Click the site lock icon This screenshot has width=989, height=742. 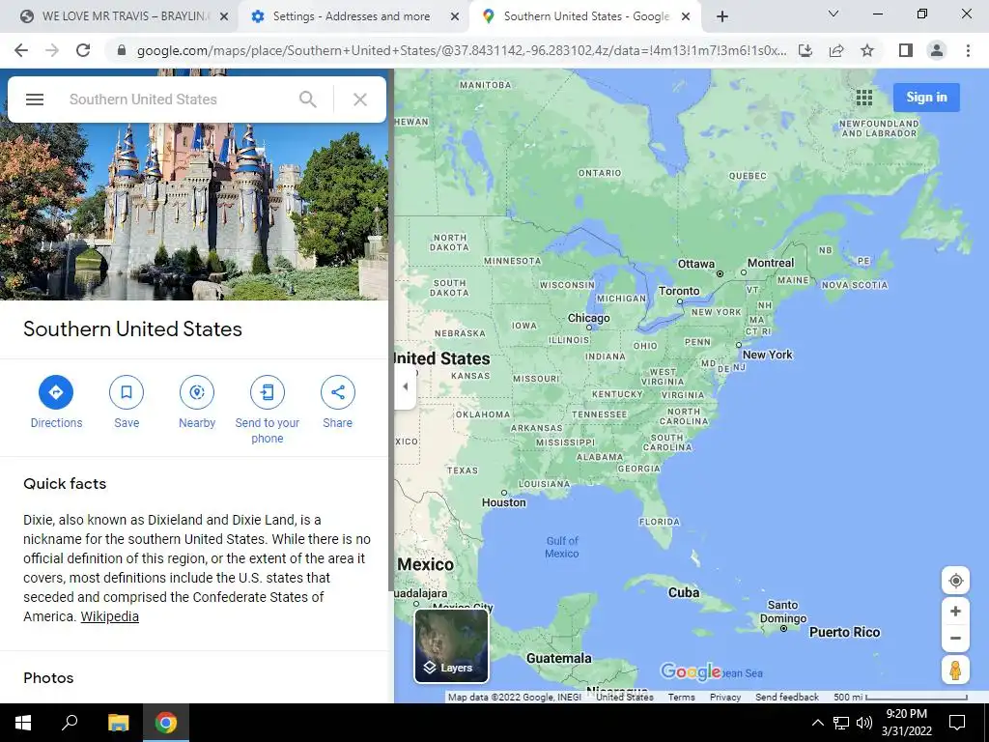click(122, 50)
